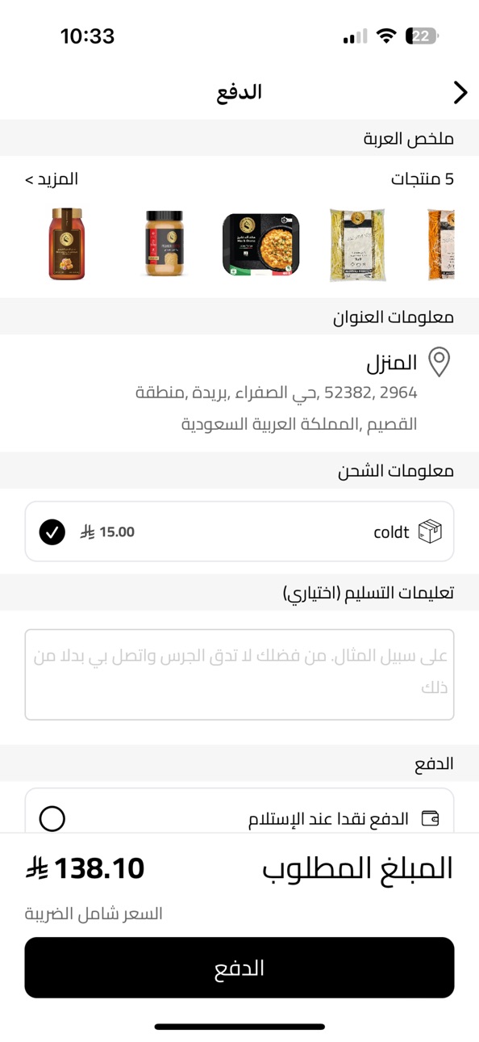Image resolution: width=479 pixels, height=1042 pixels.
Task: Click the delivery instructions text field
Action: [240, 674]
